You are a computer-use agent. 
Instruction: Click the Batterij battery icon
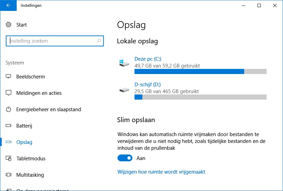point(9,126)
